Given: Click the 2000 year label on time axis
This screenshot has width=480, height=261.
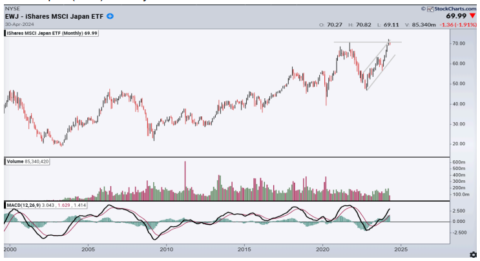Looking at the screenshot, I should click(x=10, y=249).
